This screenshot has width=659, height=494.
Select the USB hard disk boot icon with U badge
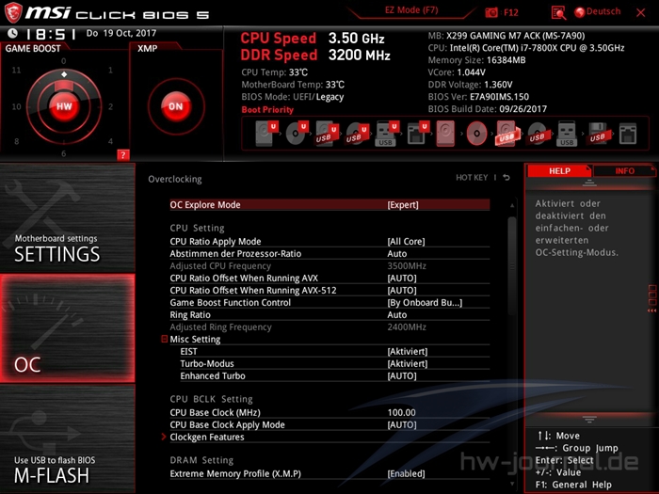tap(327, 134)
